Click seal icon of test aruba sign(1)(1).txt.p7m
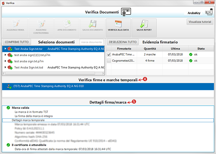This screenshot has height=154, width=216. pyautogui.click(x=10, y=55)
